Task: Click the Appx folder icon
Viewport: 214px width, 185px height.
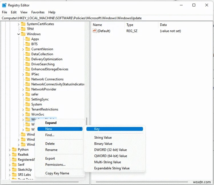Action: click(28, 39)
